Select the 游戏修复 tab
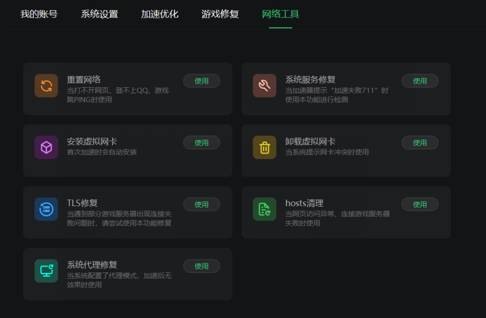 (220, 14)
